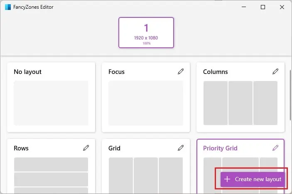Click the plus icon for new layout
Screen dimensions: 292x194
(227, 179)
